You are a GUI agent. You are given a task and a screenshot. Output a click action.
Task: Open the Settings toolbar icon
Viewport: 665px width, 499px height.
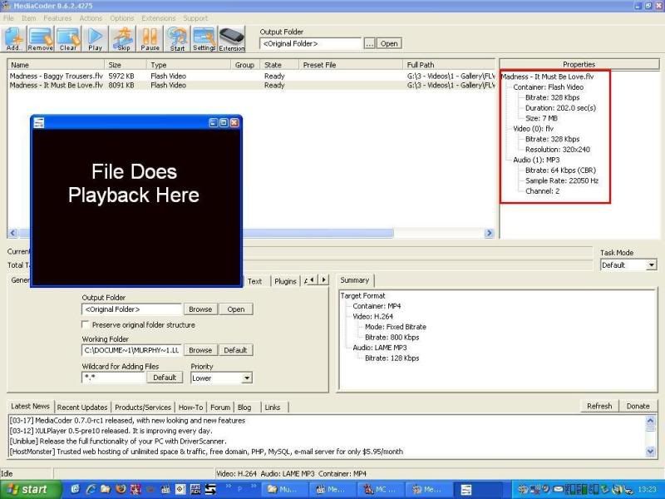tap(204, 38)
